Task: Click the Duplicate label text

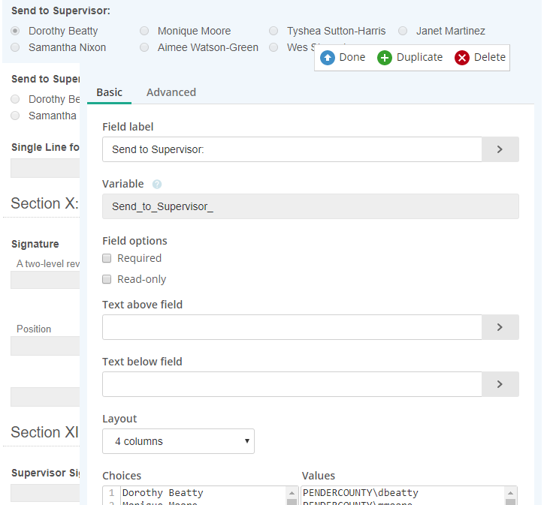Action: point(420,57)
